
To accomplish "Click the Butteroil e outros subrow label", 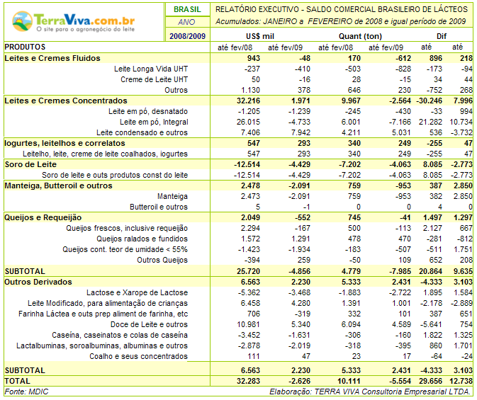I will click(159, 207).
